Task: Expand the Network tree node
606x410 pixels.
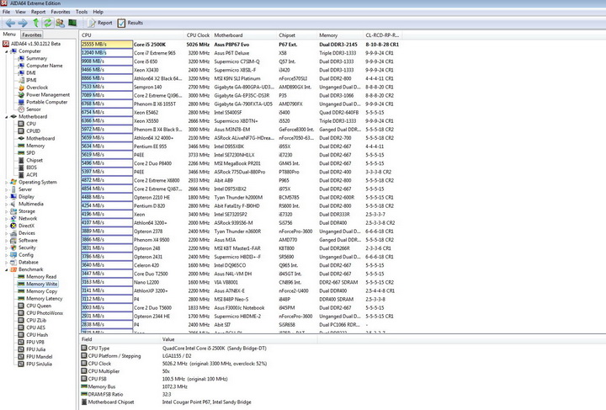Action: point(6,219)
